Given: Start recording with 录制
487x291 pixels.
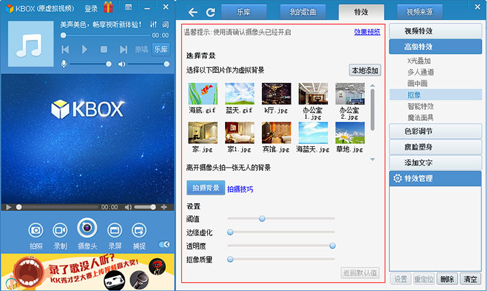Looking at the screenshot, I should 60,235.
